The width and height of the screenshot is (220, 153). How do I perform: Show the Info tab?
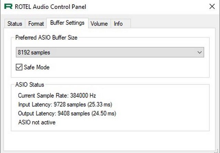click(x=121, y=24)
